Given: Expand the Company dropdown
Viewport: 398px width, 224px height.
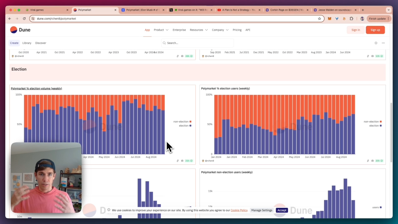Looking at the screenshot, I should [220, 30].
